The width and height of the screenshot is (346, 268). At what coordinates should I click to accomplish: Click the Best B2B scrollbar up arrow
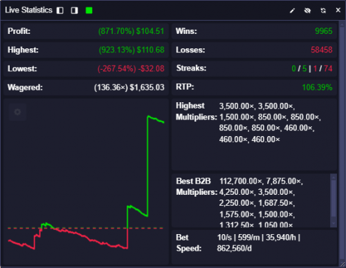click(334, 177)
